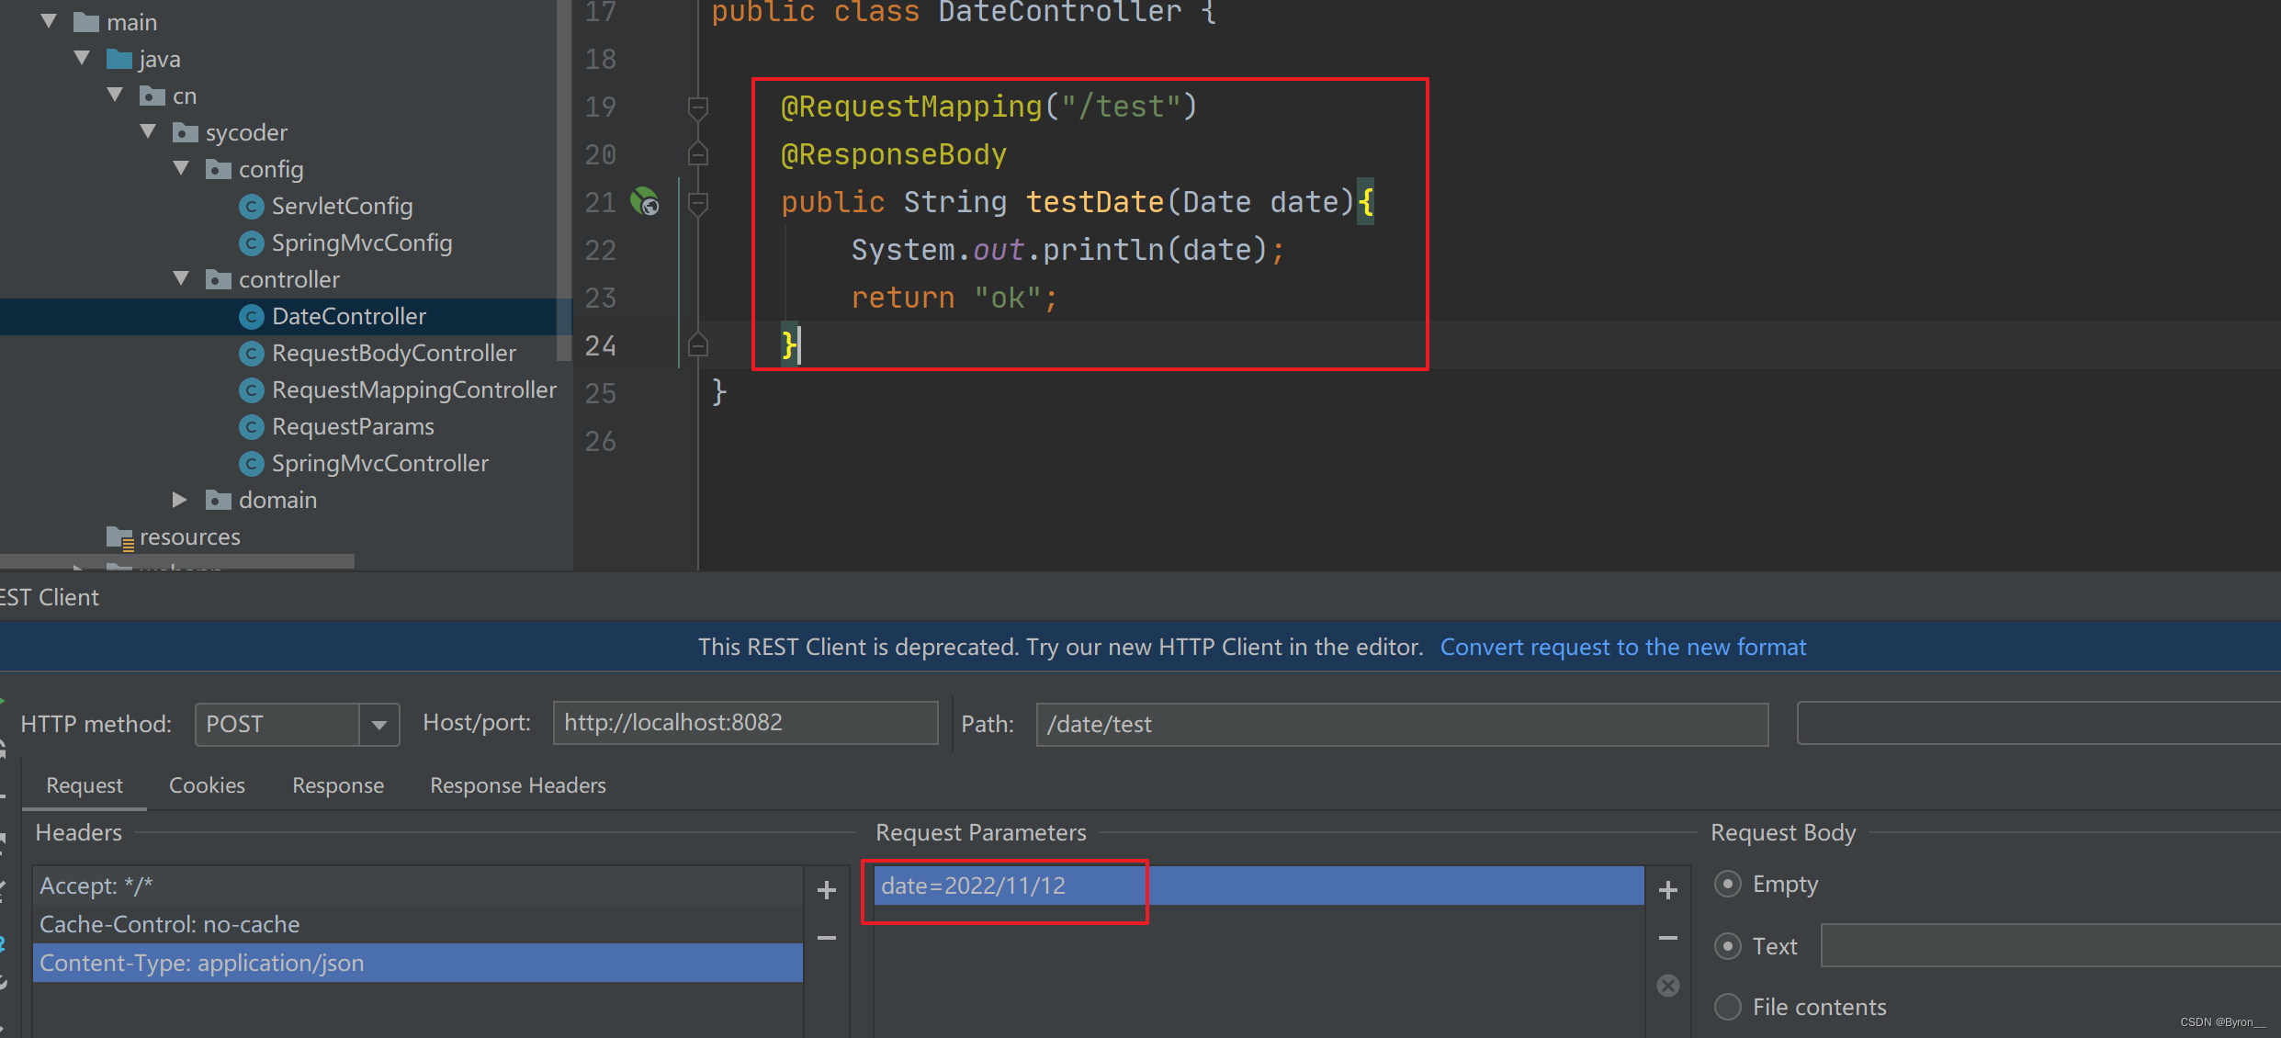This screenshot has width=2281, height=1038.
Task: Click the controller package icon
Action: point(219,279)
